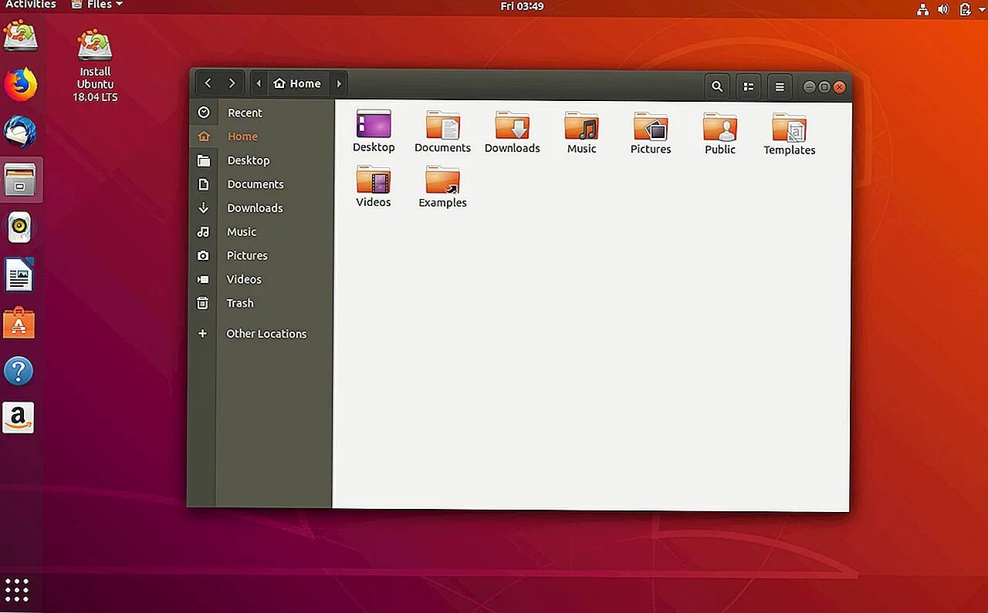Viewport: 988px width, 613px height.
Task: Click the Videos camera icon in sidebar
Action: click(x=203, y=279)
